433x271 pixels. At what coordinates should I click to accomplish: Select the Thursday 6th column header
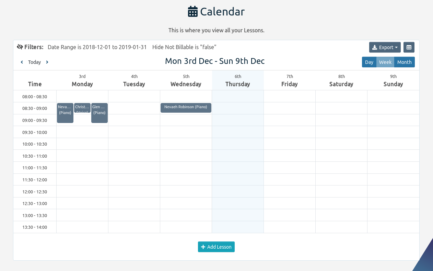tap(238, 81)
